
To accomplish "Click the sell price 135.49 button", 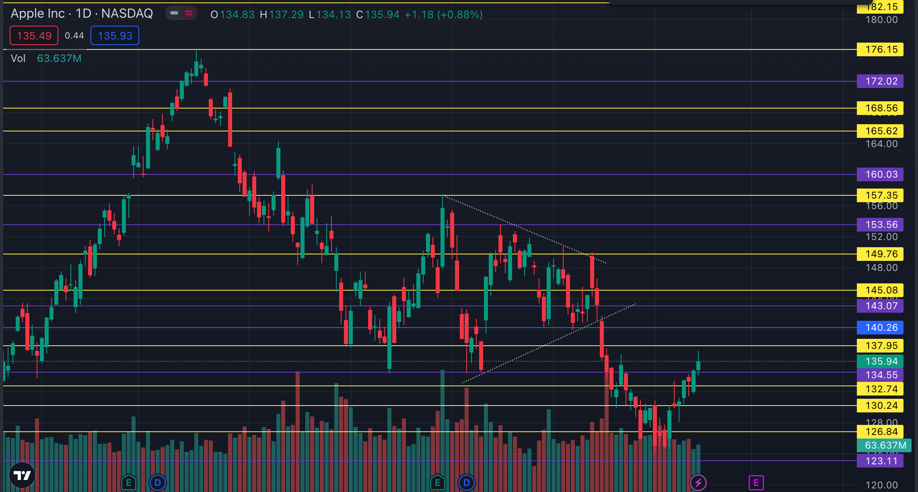I will (x=34, y=36).
